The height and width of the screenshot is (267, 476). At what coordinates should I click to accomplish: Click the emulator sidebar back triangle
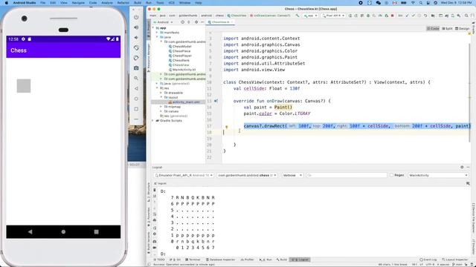pyautogui.click(x=136, y=89)
